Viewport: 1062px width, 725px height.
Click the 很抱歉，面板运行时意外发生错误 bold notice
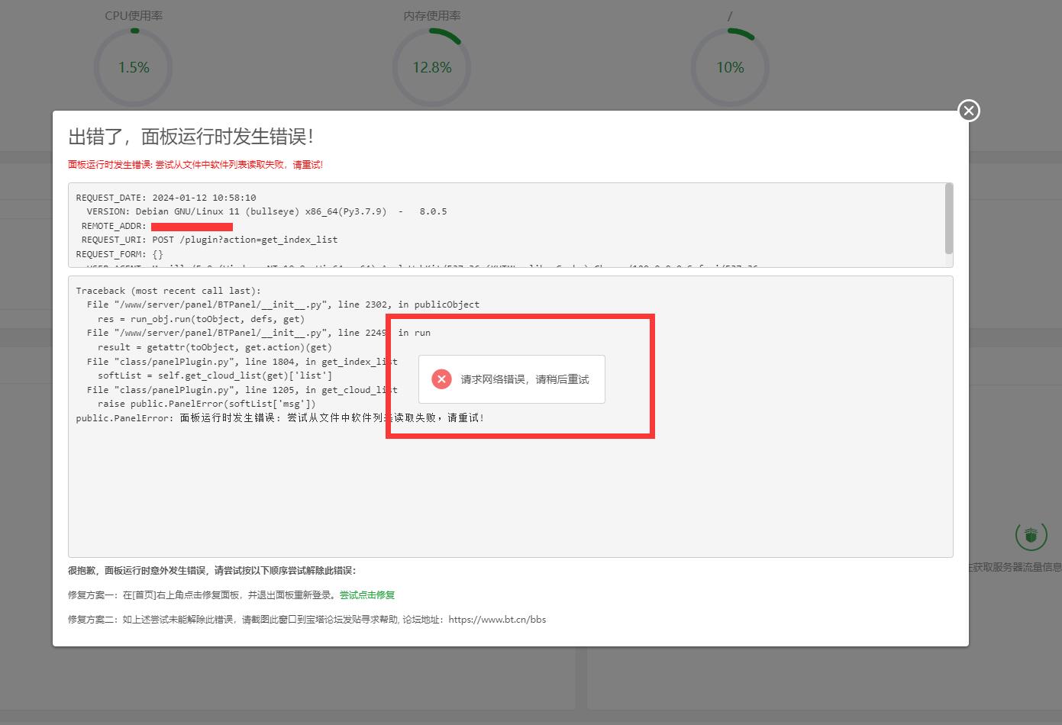click(x=211, y=571)
